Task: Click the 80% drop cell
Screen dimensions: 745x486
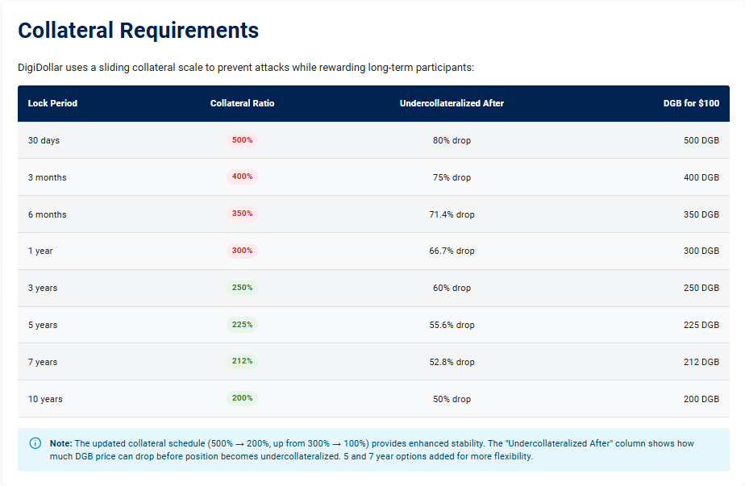Action: pyautogui.click(x=452, y=140)
